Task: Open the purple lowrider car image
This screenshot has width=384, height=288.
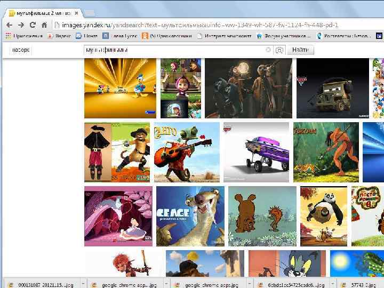Action: click(256, 153)
